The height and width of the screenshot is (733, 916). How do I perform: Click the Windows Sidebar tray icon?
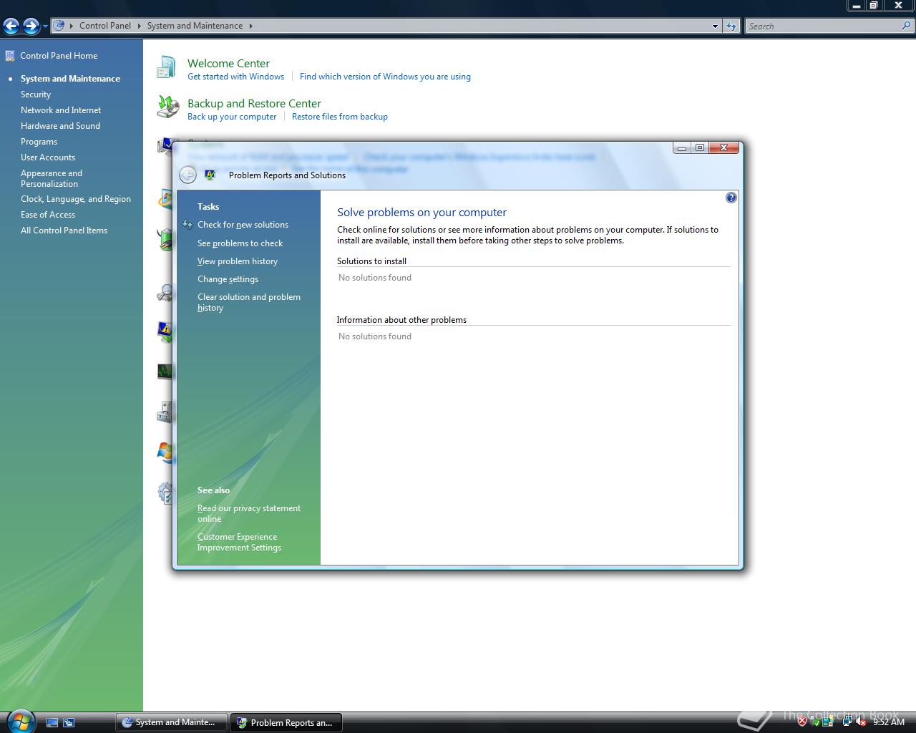[x=829, y=722]
